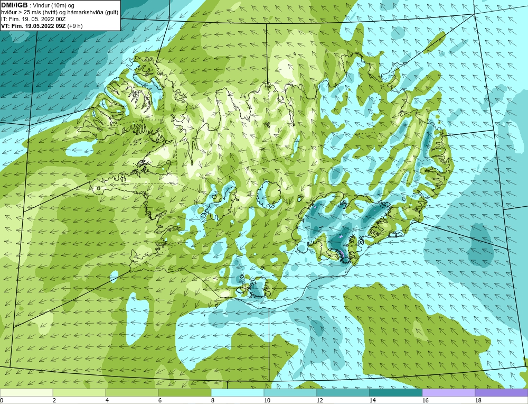The image size is (528, 404).
Task: Click the 6-8 m/s dark green swatch
Action: [184, 392]
